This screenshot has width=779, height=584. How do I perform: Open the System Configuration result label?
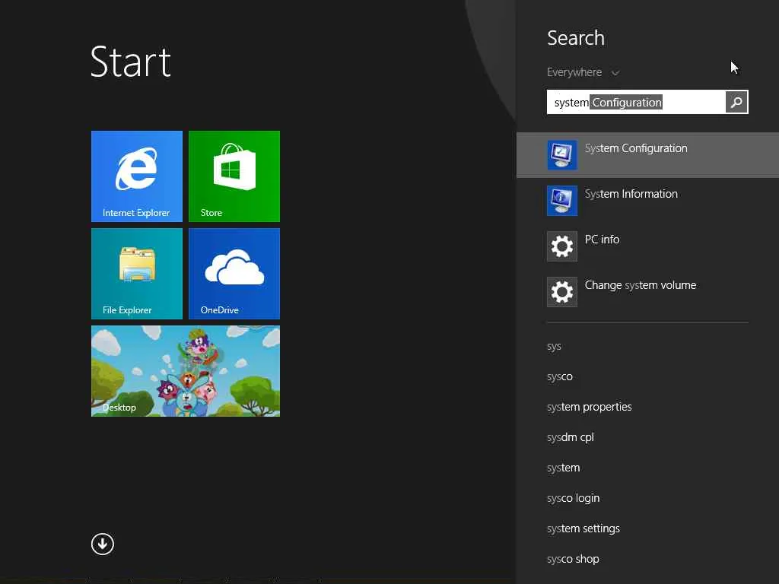(636, 148)
